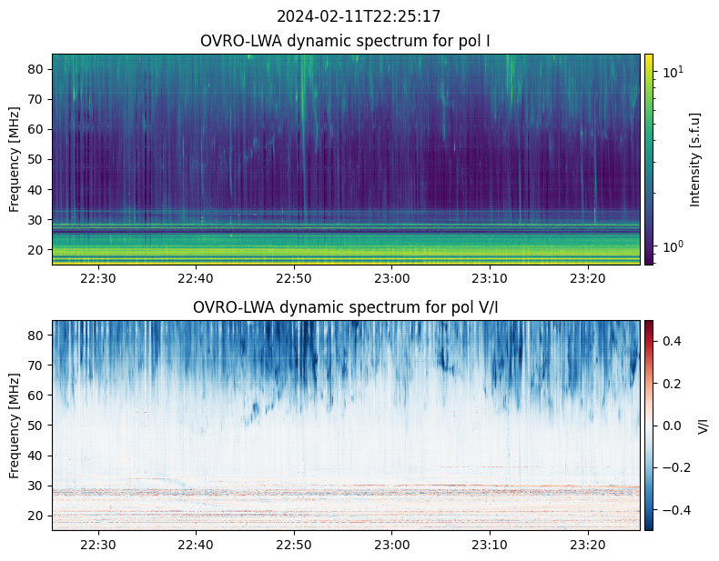This screenshot has height=561, width=719.
Task: Click the 23:00 time tick on bottom plot
Action: (x=391, y=545)
